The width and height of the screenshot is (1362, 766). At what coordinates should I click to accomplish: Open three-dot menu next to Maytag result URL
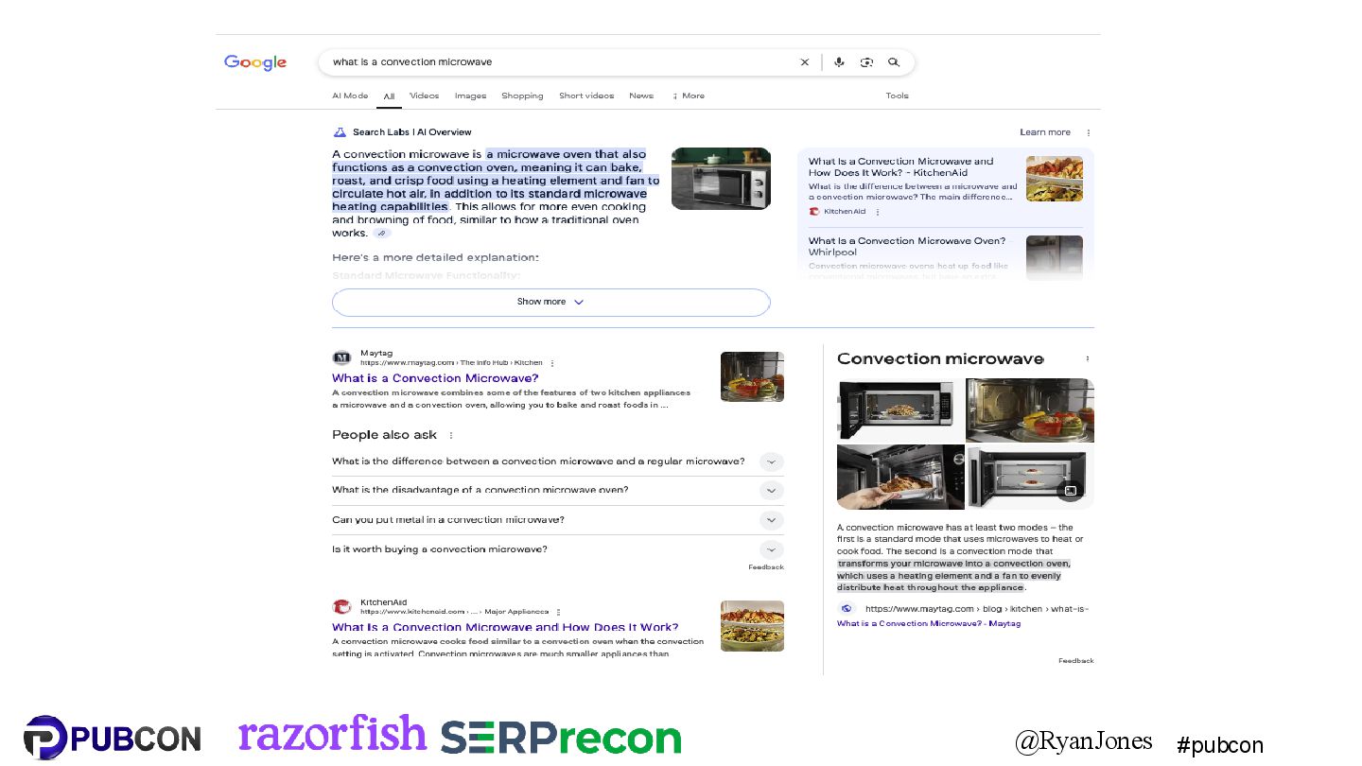(552, 363)
